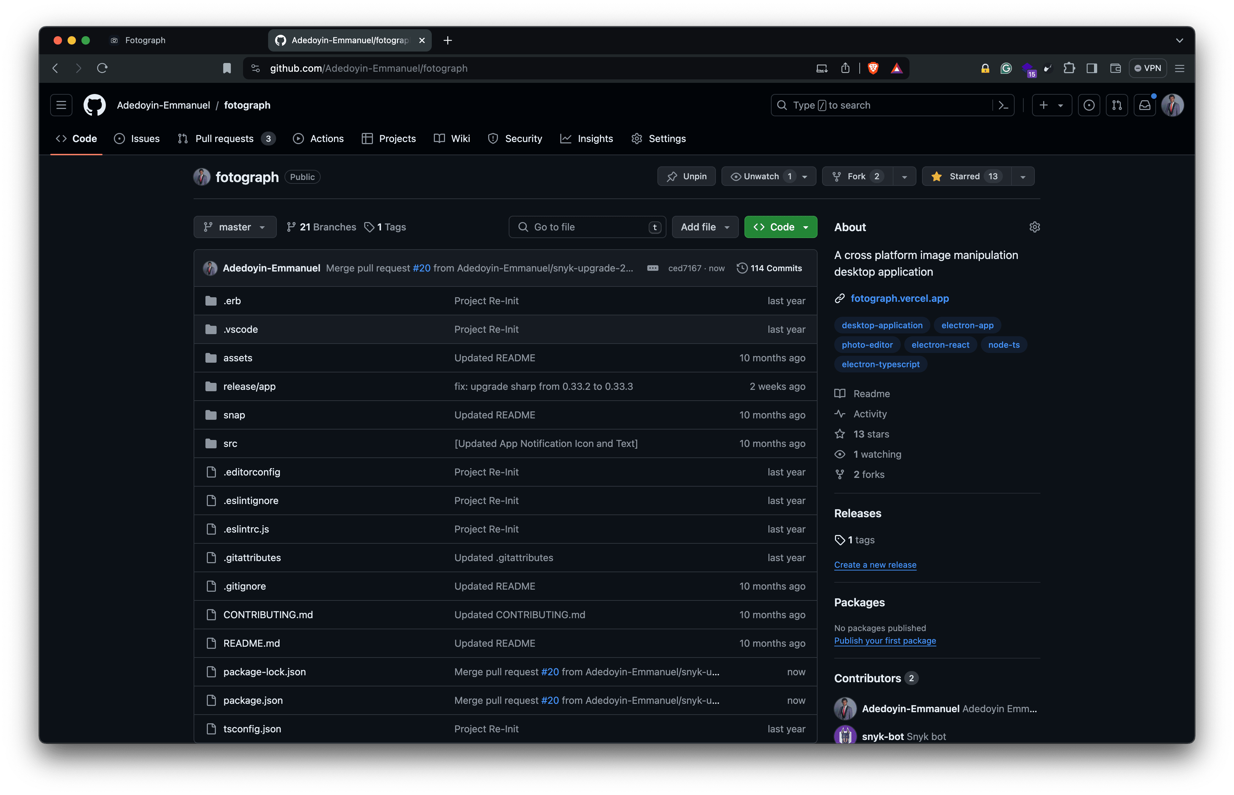
Task: Click the bookmark icon in address bar
Action: click(x=227, y=68)
